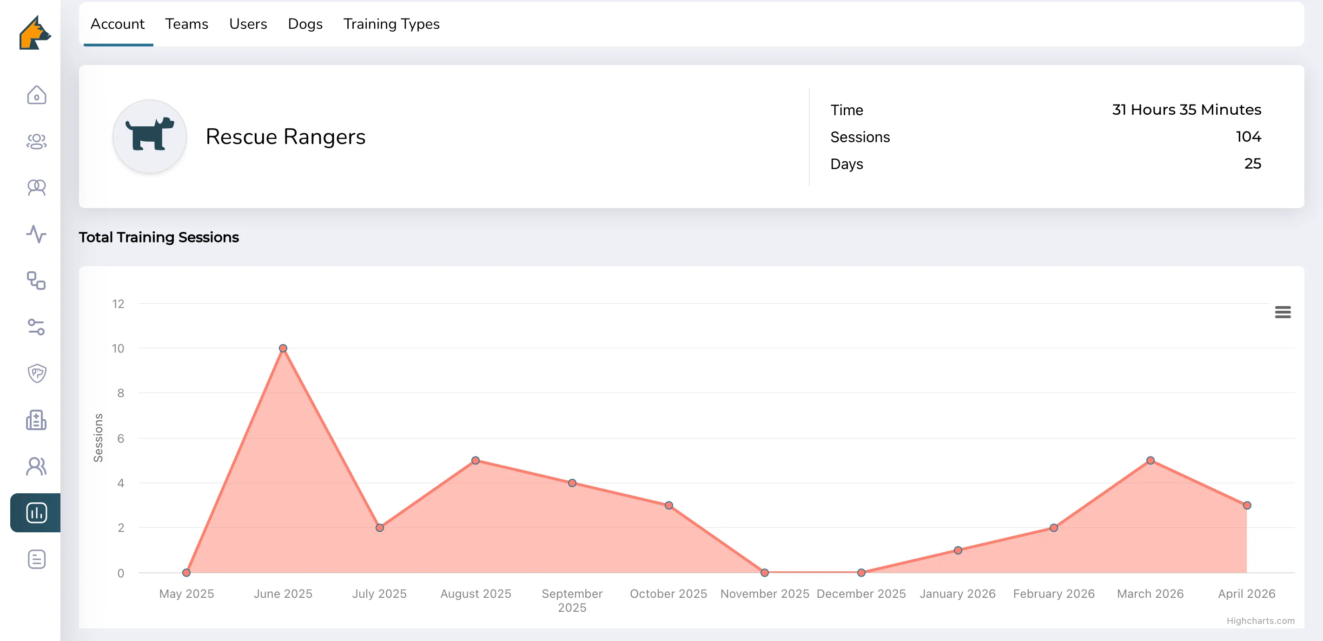The image size is (1323, 641).
Task: Switch to the Users tab
Action: tap(248, 24)
